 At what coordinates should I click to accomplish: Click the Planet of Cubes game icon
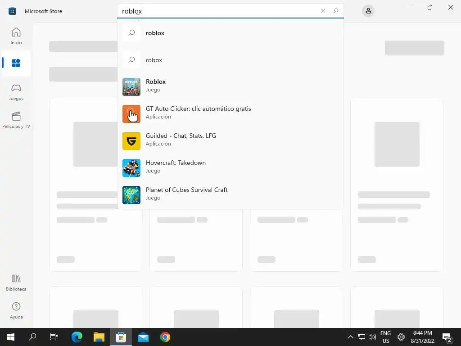click(131, 195)
